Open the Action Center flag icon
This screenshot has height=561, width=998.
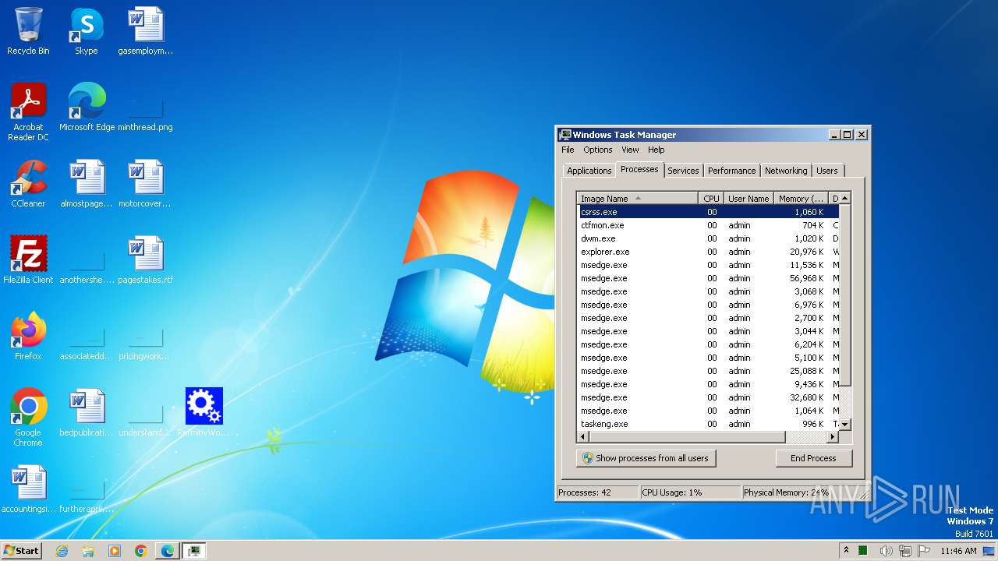[924, 551]
